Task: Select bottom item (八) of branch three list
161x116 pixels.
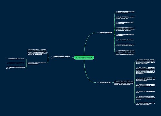Action: tap(146, 104)
